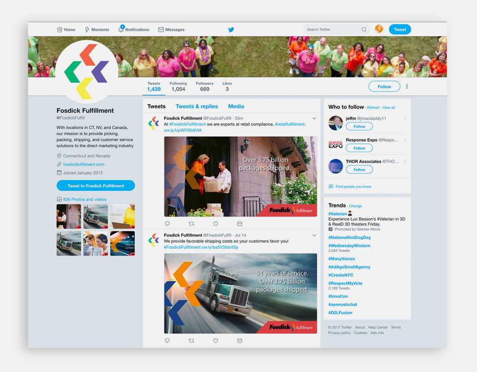Click the search magnifier icon
Image resolution: width=477 pixels, height=372 pixels.
(364, 29)
